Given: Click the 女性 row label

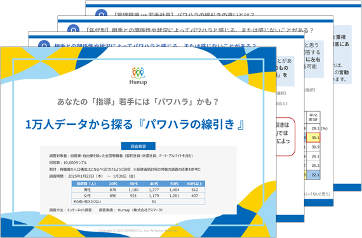Looking at the screenshot, I should (87, 195).
